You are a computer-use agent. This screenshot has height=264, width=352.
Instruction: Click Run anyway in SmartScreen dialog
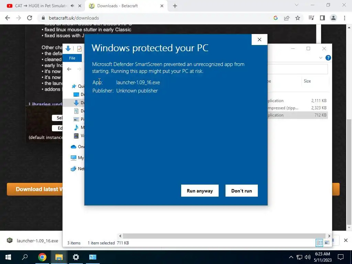(x=200, y=190)
